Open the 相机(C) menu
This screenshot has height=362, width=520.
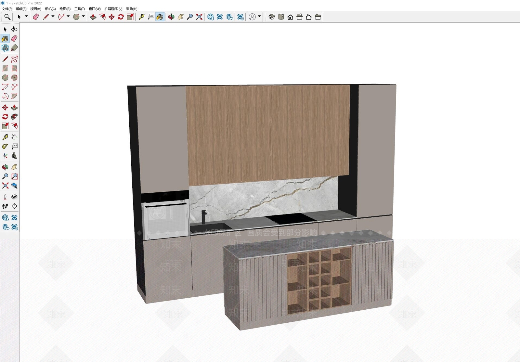50,9
